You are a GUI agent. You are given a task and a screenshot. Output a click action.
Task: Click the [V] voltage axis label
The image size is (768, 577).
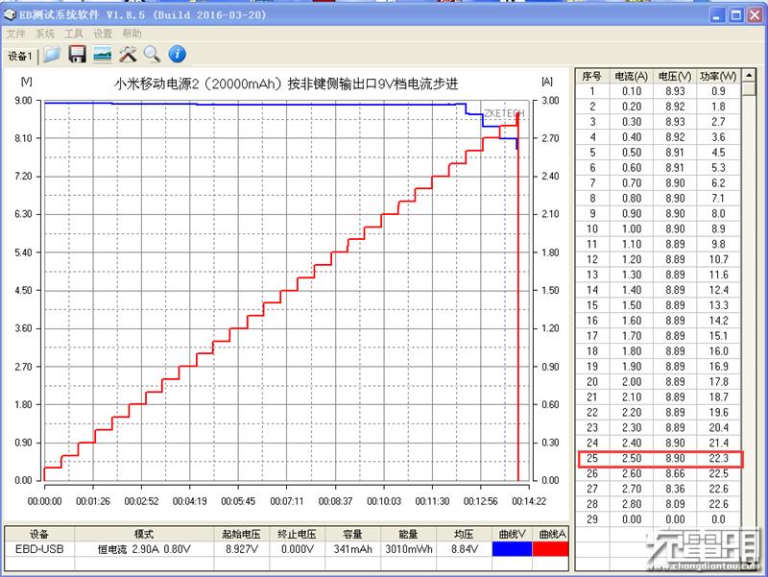pos(27,82)
